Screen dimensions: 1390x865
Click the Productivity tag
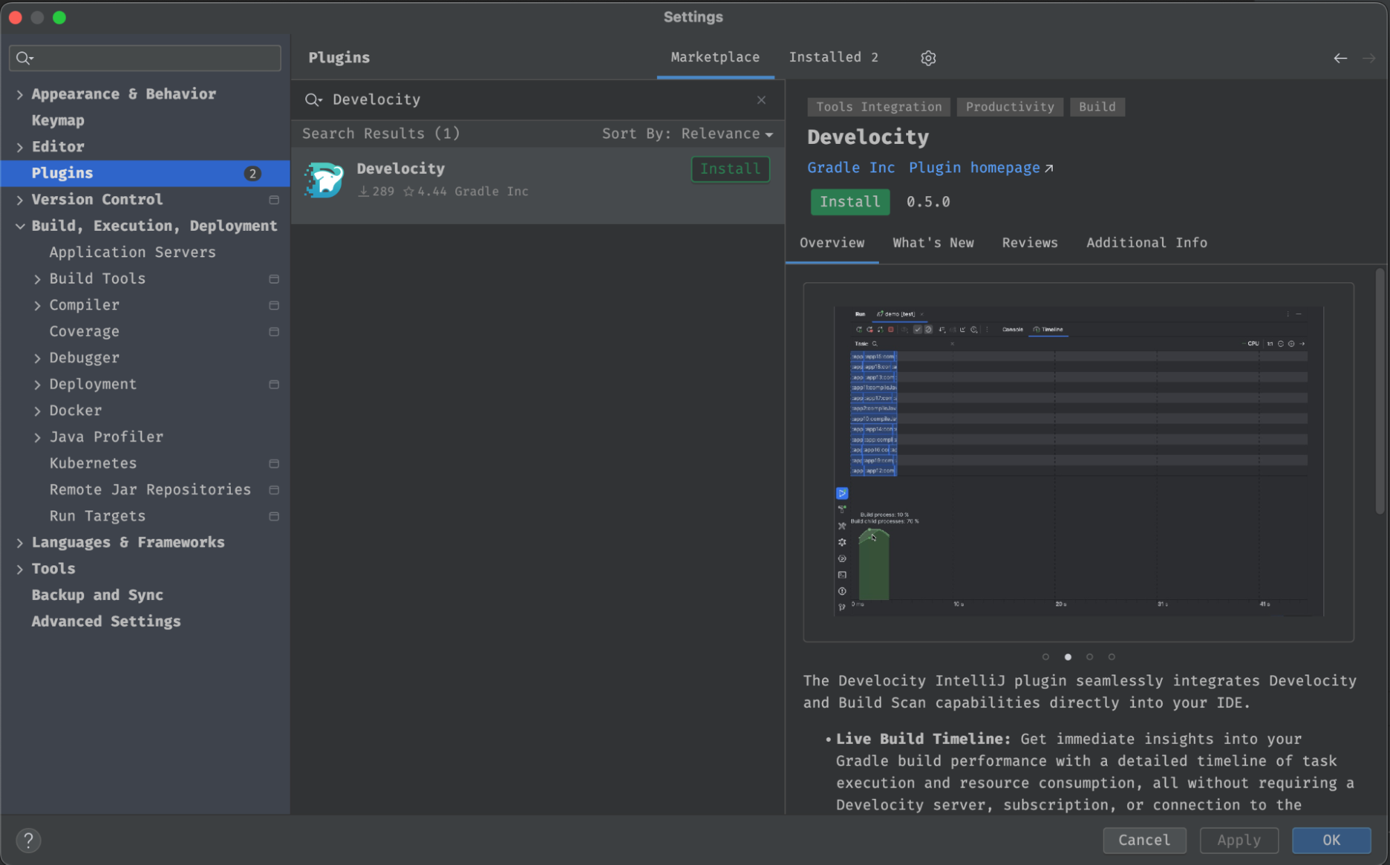tap(1010, 107)
